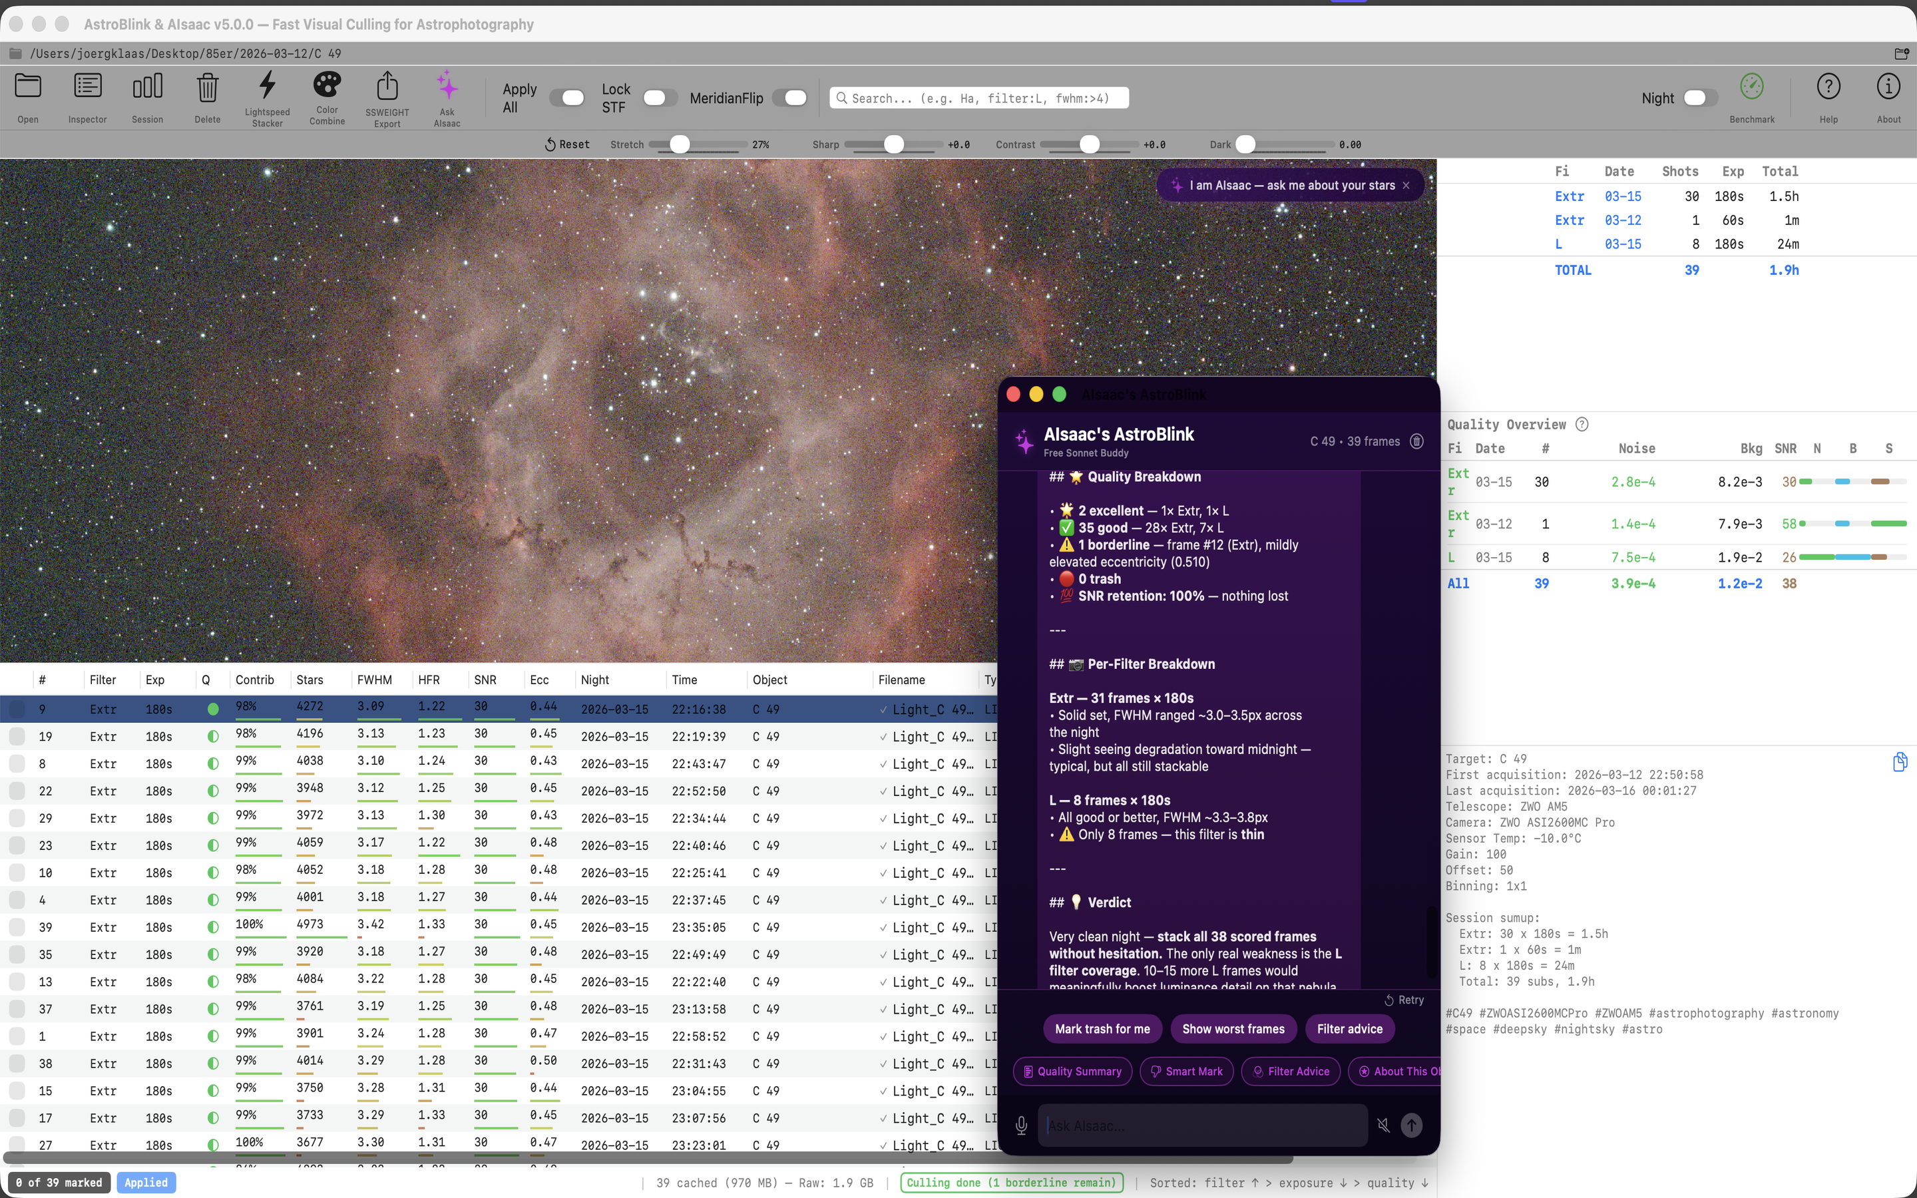Start an SSWEIGHT Export
1917x1198 pixels.
(387, 97)
